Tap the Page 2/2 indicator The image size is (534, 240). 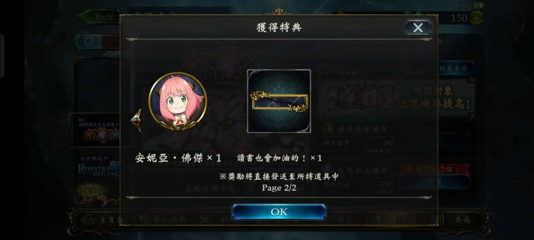coord(279,188)
